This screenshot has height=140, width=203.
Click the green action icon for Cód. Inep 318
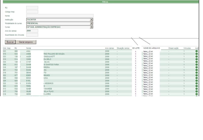click(197, 94)
